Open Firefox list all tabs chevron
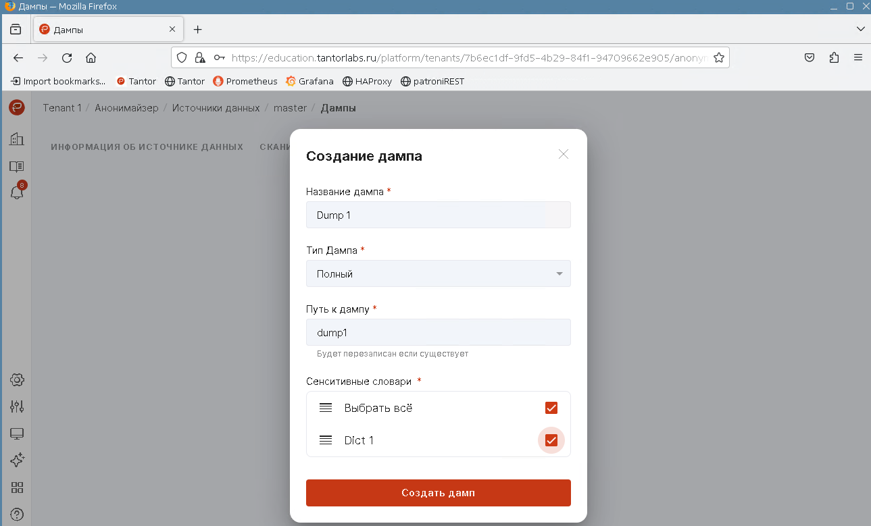The width and height of the screenshot is (871, 526). click(860, 29)
